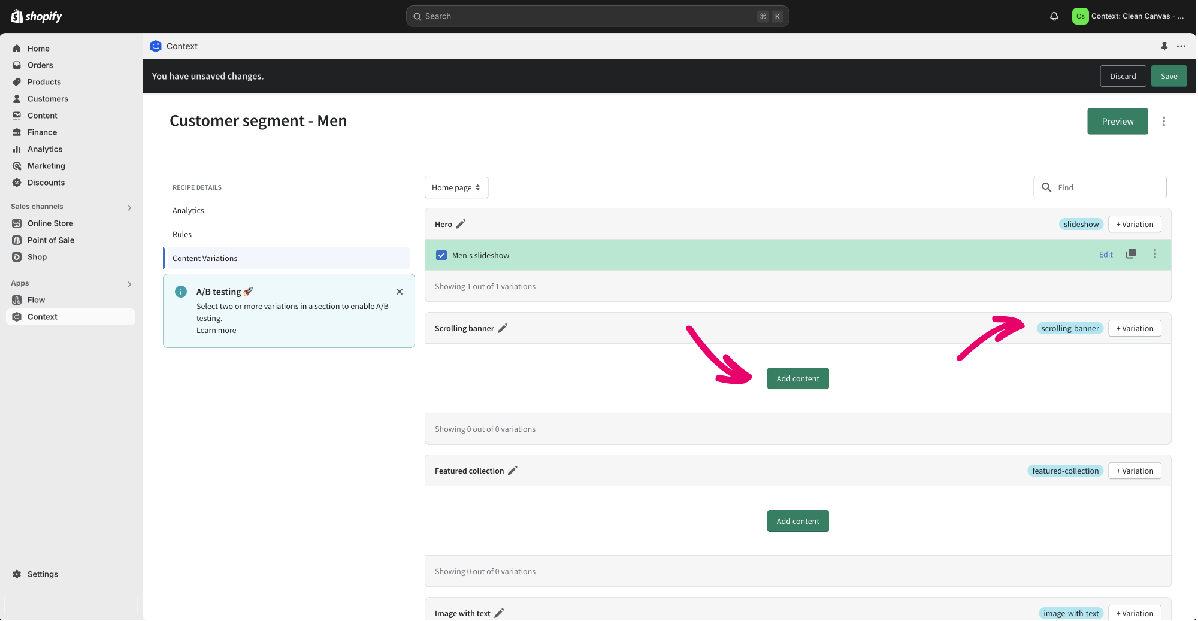Duplicate the Men's slideshow variation
This screenshot has height=621, width=1198.
pyautogui.click(x=1130, y=254)
